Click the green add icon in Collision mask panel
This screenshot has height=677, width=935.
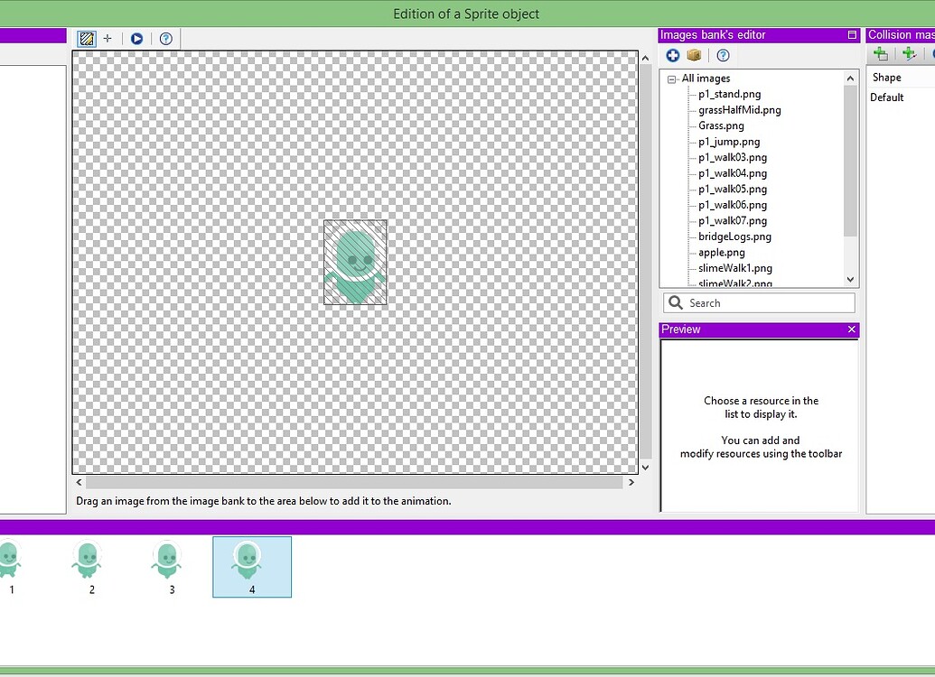tap(880, 54)
